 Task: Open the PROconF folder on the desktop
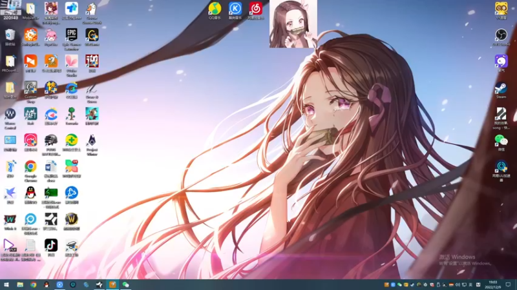pos(10,61)
